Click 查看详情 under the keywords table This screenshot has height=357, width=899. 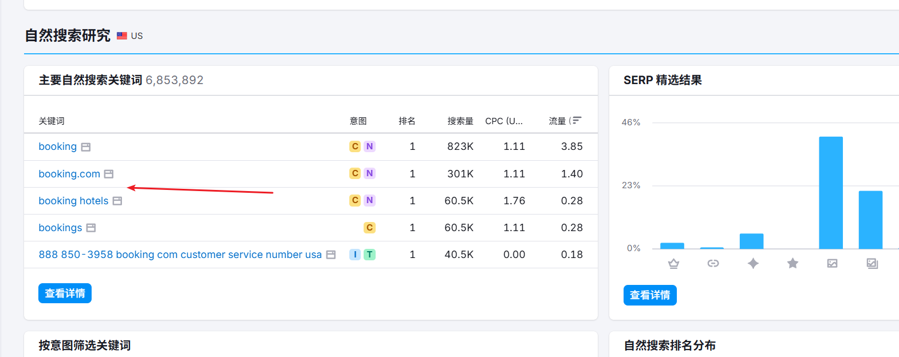point(65,293)
